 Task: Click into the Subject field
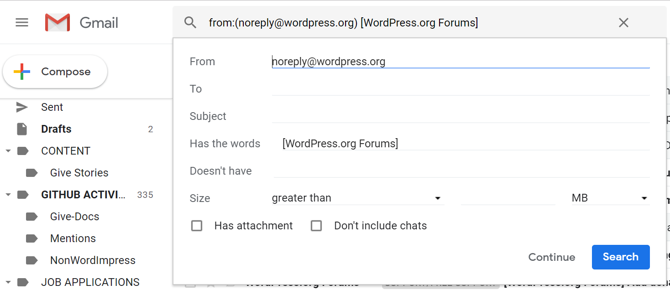click(461, 116)
